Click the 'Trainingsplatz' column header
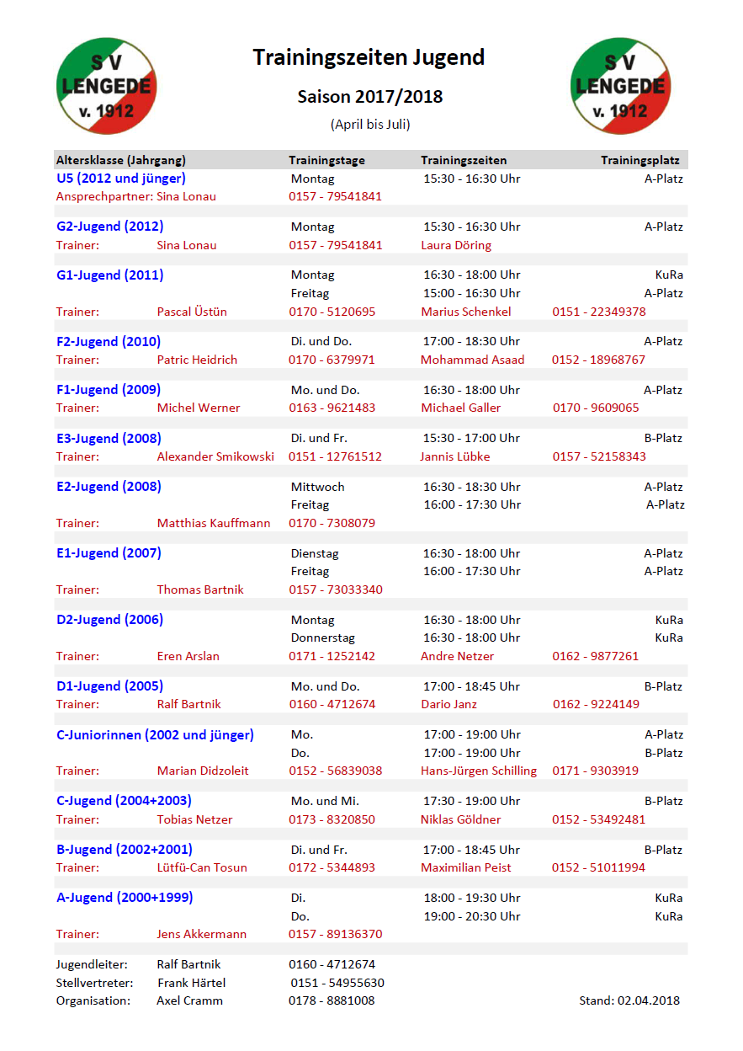 (640, 160)
